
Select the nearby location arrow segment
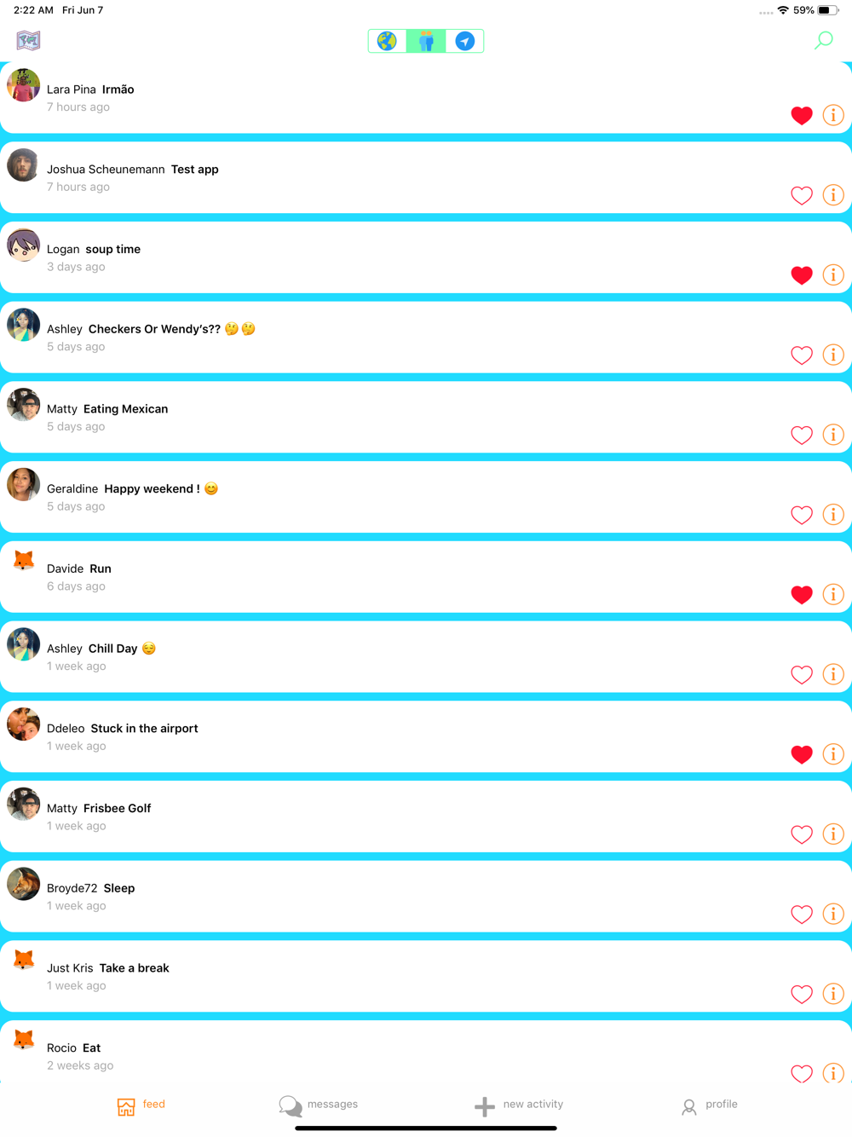[464, 41]
